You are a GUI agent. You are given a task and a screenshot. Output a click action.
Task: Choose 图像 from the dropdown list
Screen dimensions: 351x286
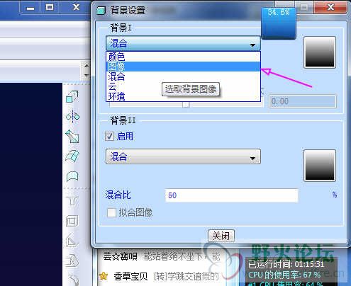click(x=183, y=67)
